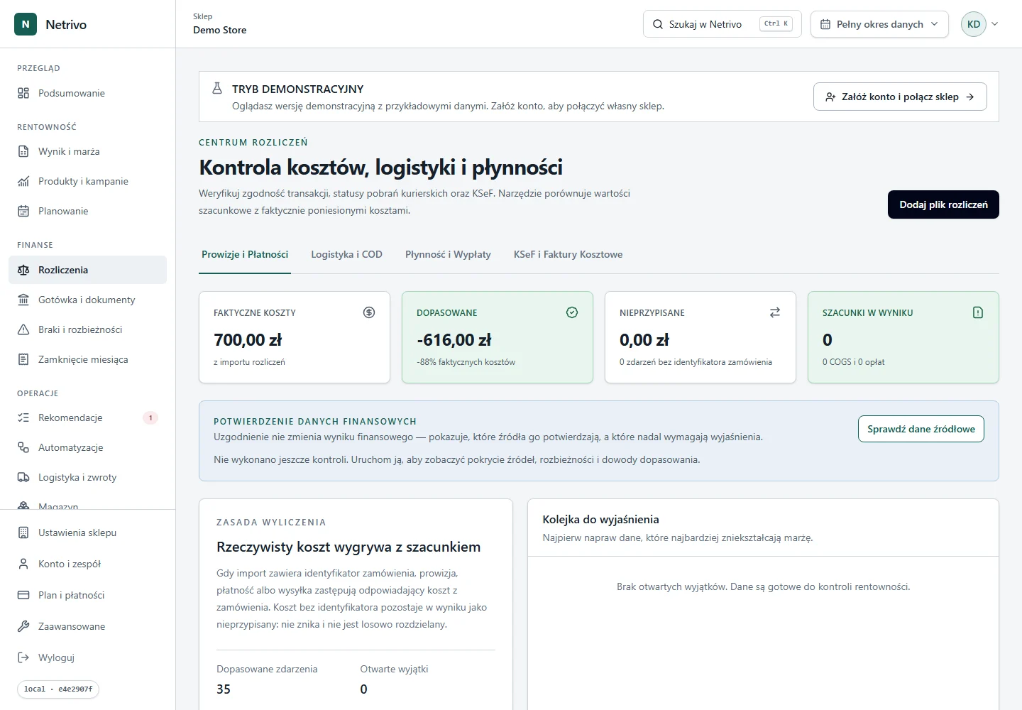Click the 700,00 zł actual costs value
1022x710 pixels.
pyautogui.click(x=248, y=339)
